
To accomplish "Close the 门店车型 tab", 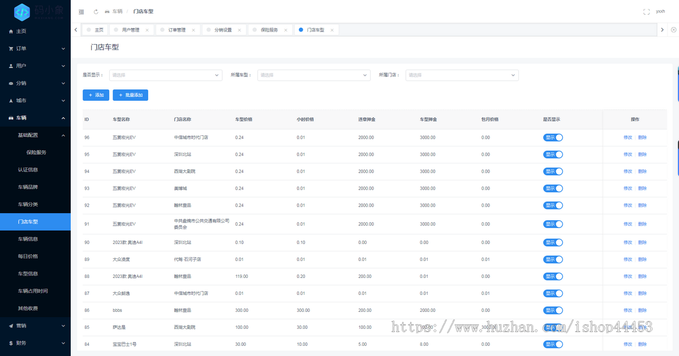I will (332, 30).
